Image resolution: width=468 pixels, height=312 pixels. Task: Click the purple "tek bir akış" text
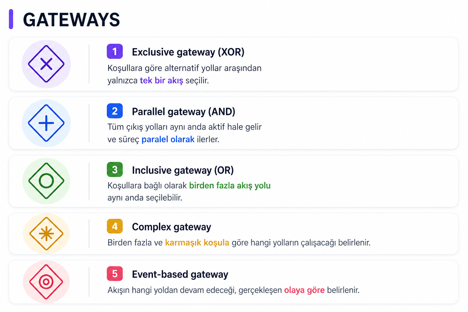(x=161, y=80)
